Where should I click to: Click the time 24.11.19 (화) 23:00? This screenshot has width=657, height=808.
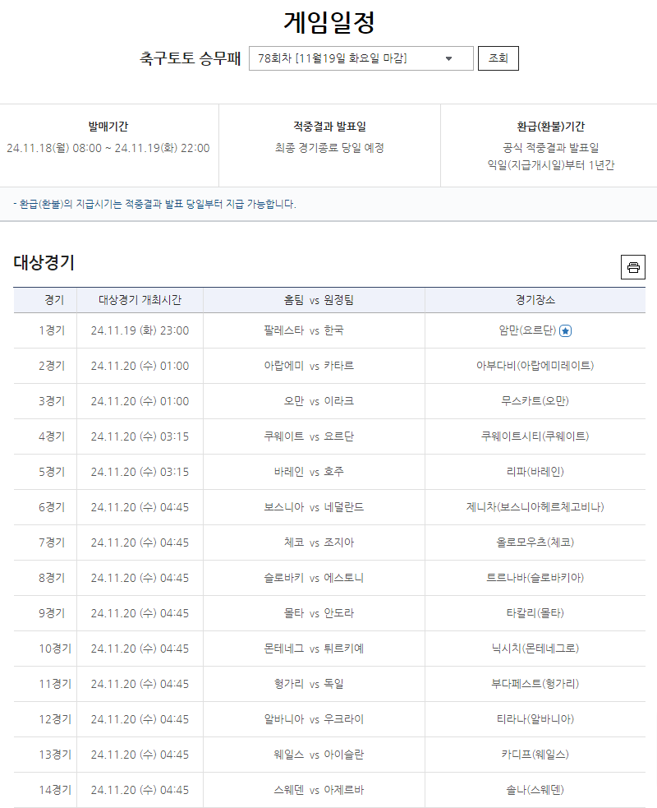point(140,330)
